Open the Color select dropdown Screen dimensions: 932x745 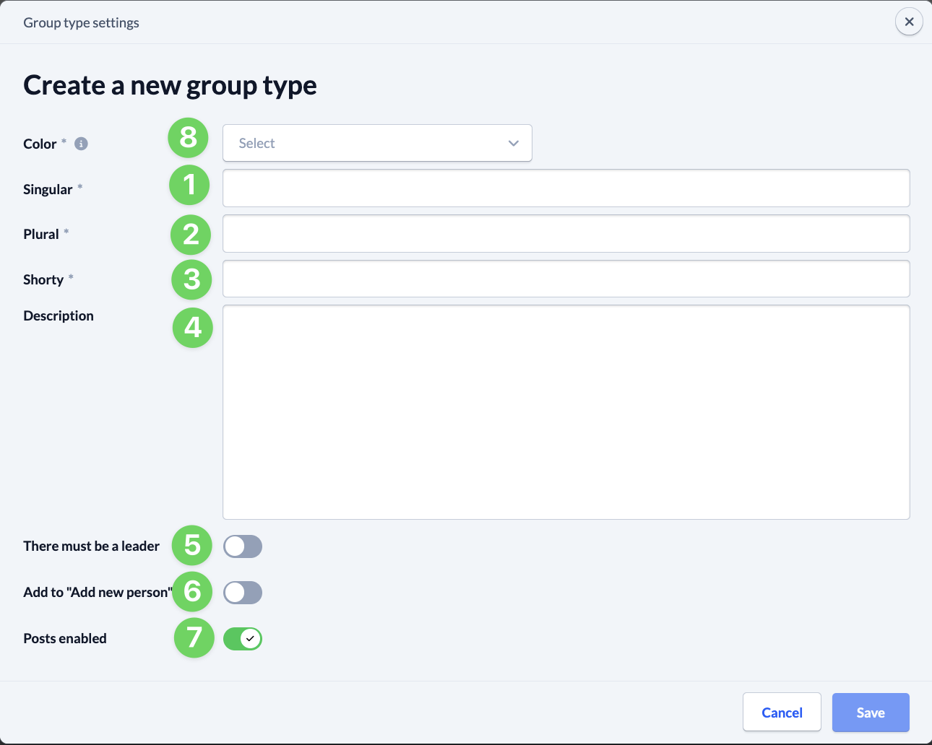(377, 143)
